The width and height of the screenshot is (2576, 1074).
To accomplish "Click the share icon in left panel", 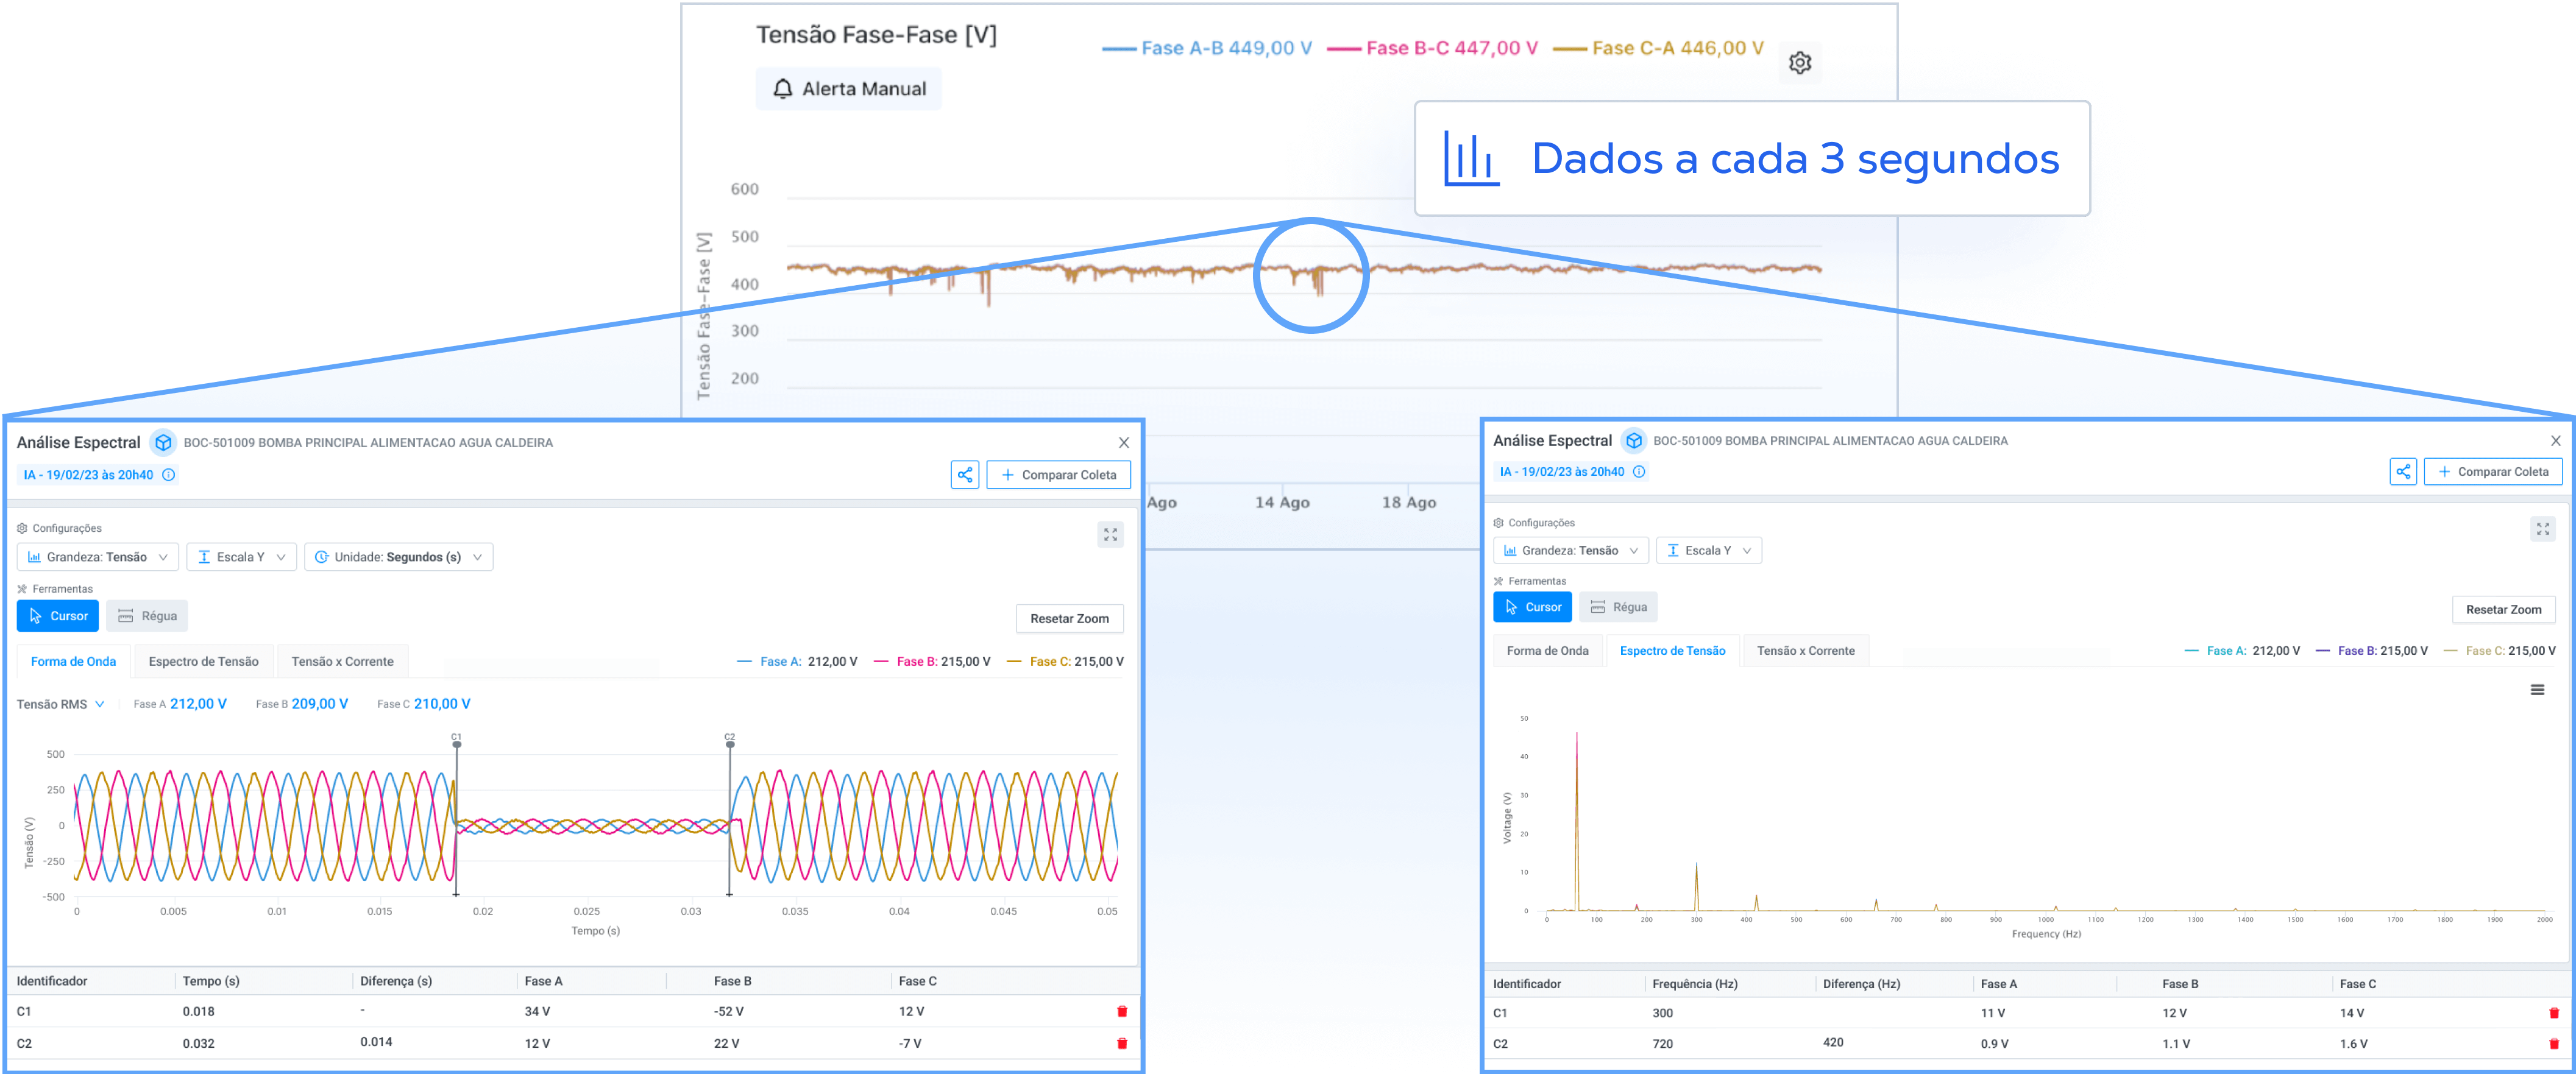I will click(x=964, y=475).
